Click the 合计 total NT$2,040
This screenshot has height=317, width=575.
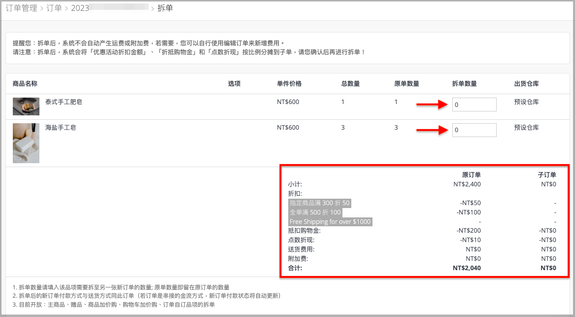coord(467,268)
